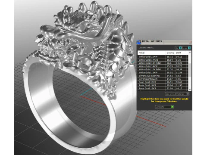This screenshot has width=207, height=155.
Task: Click the scroll down arrow in metals list
Action: pyautogui.click(x=190, y=90)
